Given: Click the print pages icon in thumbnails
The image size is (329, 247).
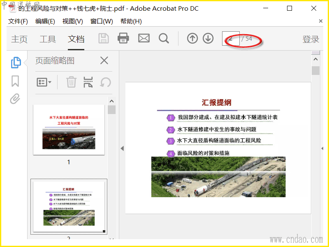Looking at the screenshot, I should (x=88, y=82).
